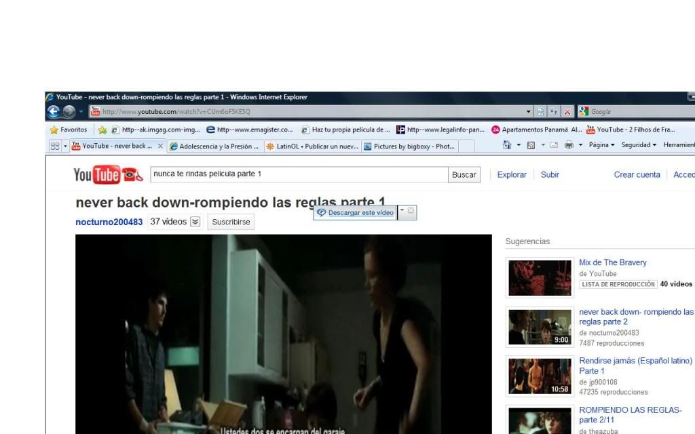Refresh the page with the refresh icon
This screenshot has width=695, height=434.
(554, 112)
